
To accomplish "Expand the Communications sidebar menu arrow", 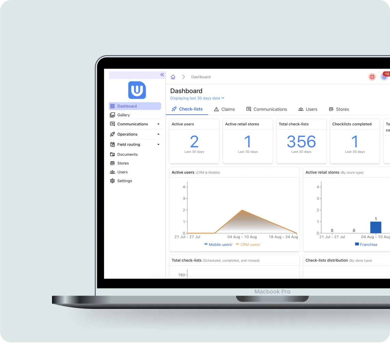I will [x=158, y=124].
